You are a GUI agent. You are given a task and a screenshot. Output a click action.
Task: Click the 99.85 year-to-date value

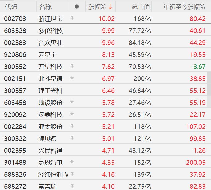tap(197, 139)
